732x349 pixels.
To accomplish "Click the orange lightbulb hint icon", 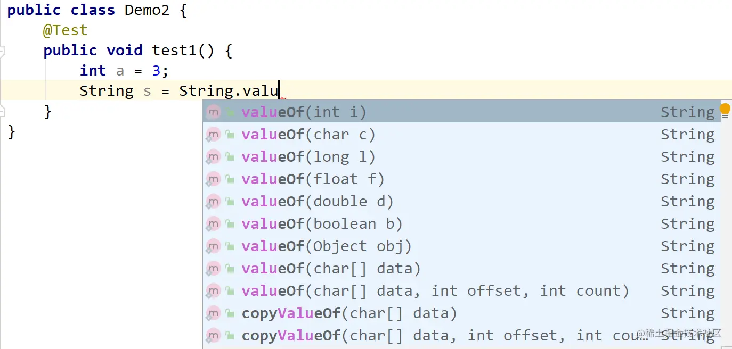I will [725, 111].
